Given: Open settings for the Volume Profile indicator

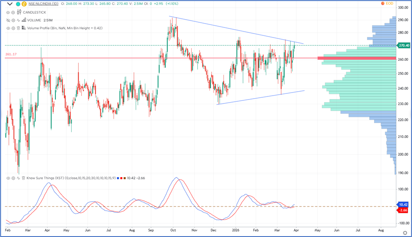Looking at the screenshot, I should pyautogui.click(x=13, y=28).
